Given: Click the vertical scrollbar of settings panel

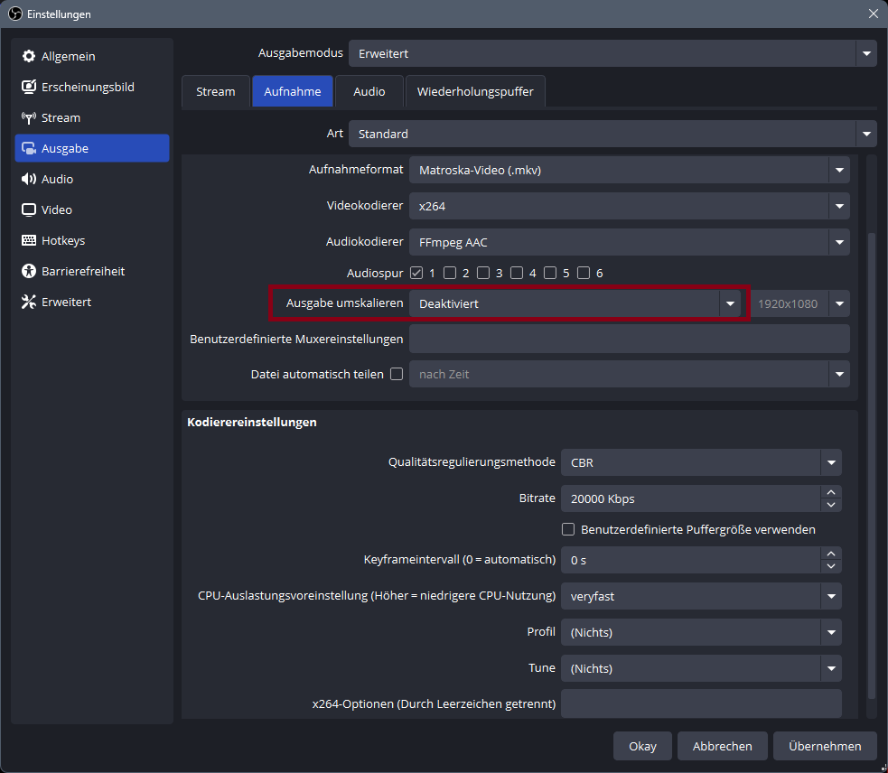Looking at the screenshot, I should coord(872,465).
